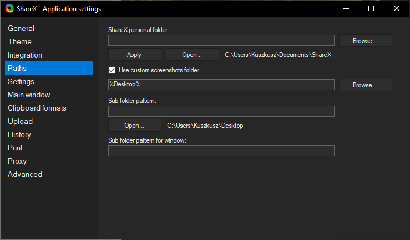Image resolution: width=410 pixels, height=240 pixels.
Task: Browse for custom screenshots folder
Action: 365,85
